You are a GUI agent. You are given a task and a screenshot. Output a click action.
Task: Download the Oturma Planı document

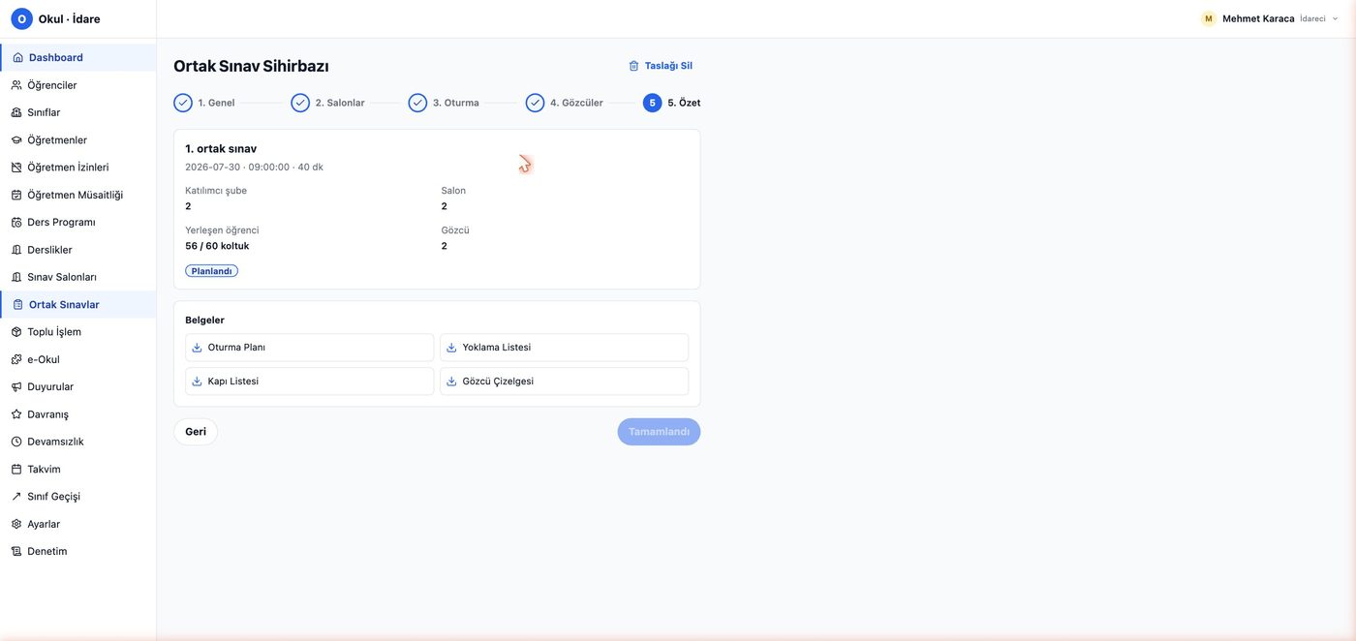tap(310, 348)
